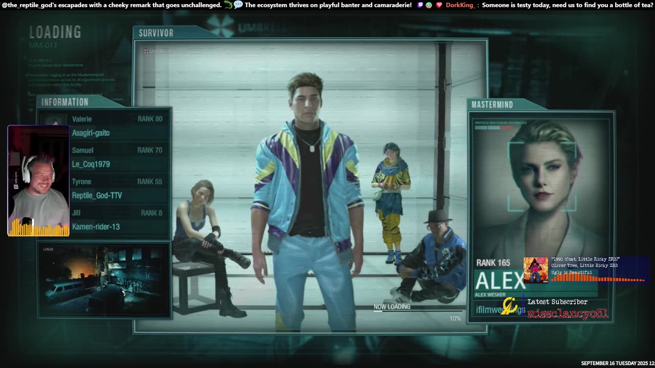Click the artist line Oliver Tree, Little Ricky ZR3

(x=584, y=266)
